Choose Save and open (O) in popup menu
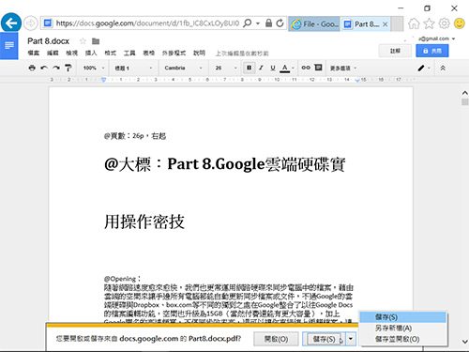Screen dimensions: 469x352 tap(402, 339)
